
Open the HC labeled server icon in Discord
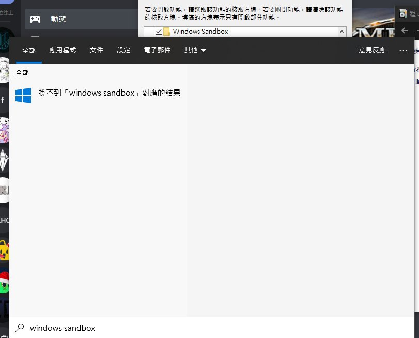pos(4,220)
